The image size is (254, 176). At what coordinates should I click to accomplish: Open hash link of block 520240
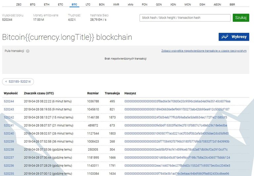pos(177,134)
